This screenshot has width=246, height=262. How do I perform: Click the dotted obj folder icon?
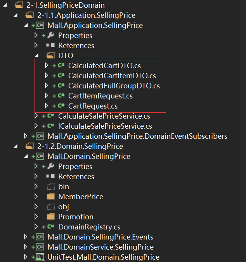click(51, 207)
